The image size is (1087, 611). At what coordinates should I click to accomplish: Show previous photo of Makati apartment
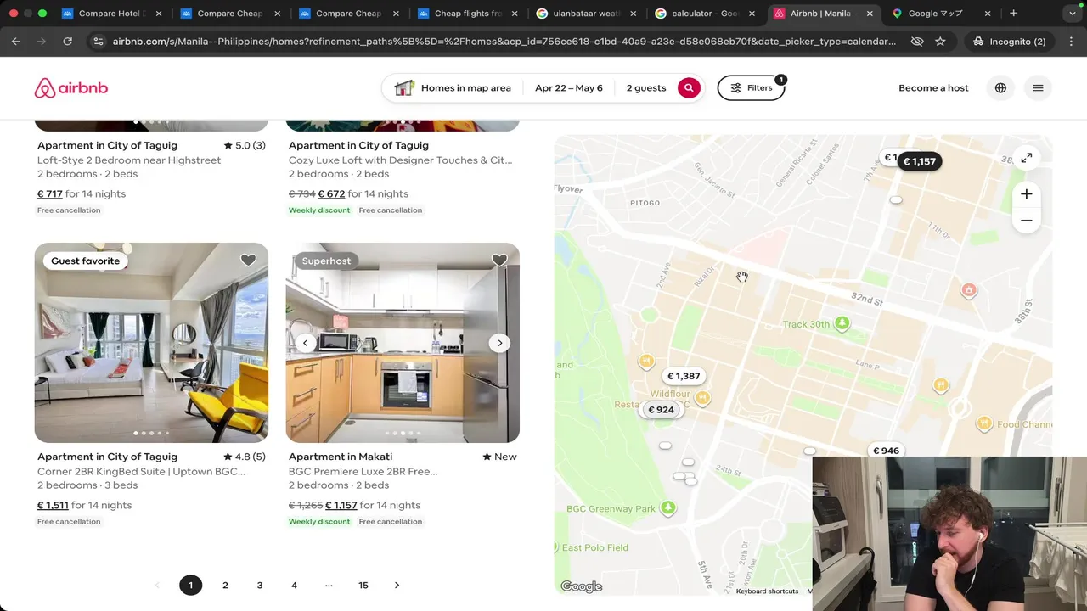[306, 343]
